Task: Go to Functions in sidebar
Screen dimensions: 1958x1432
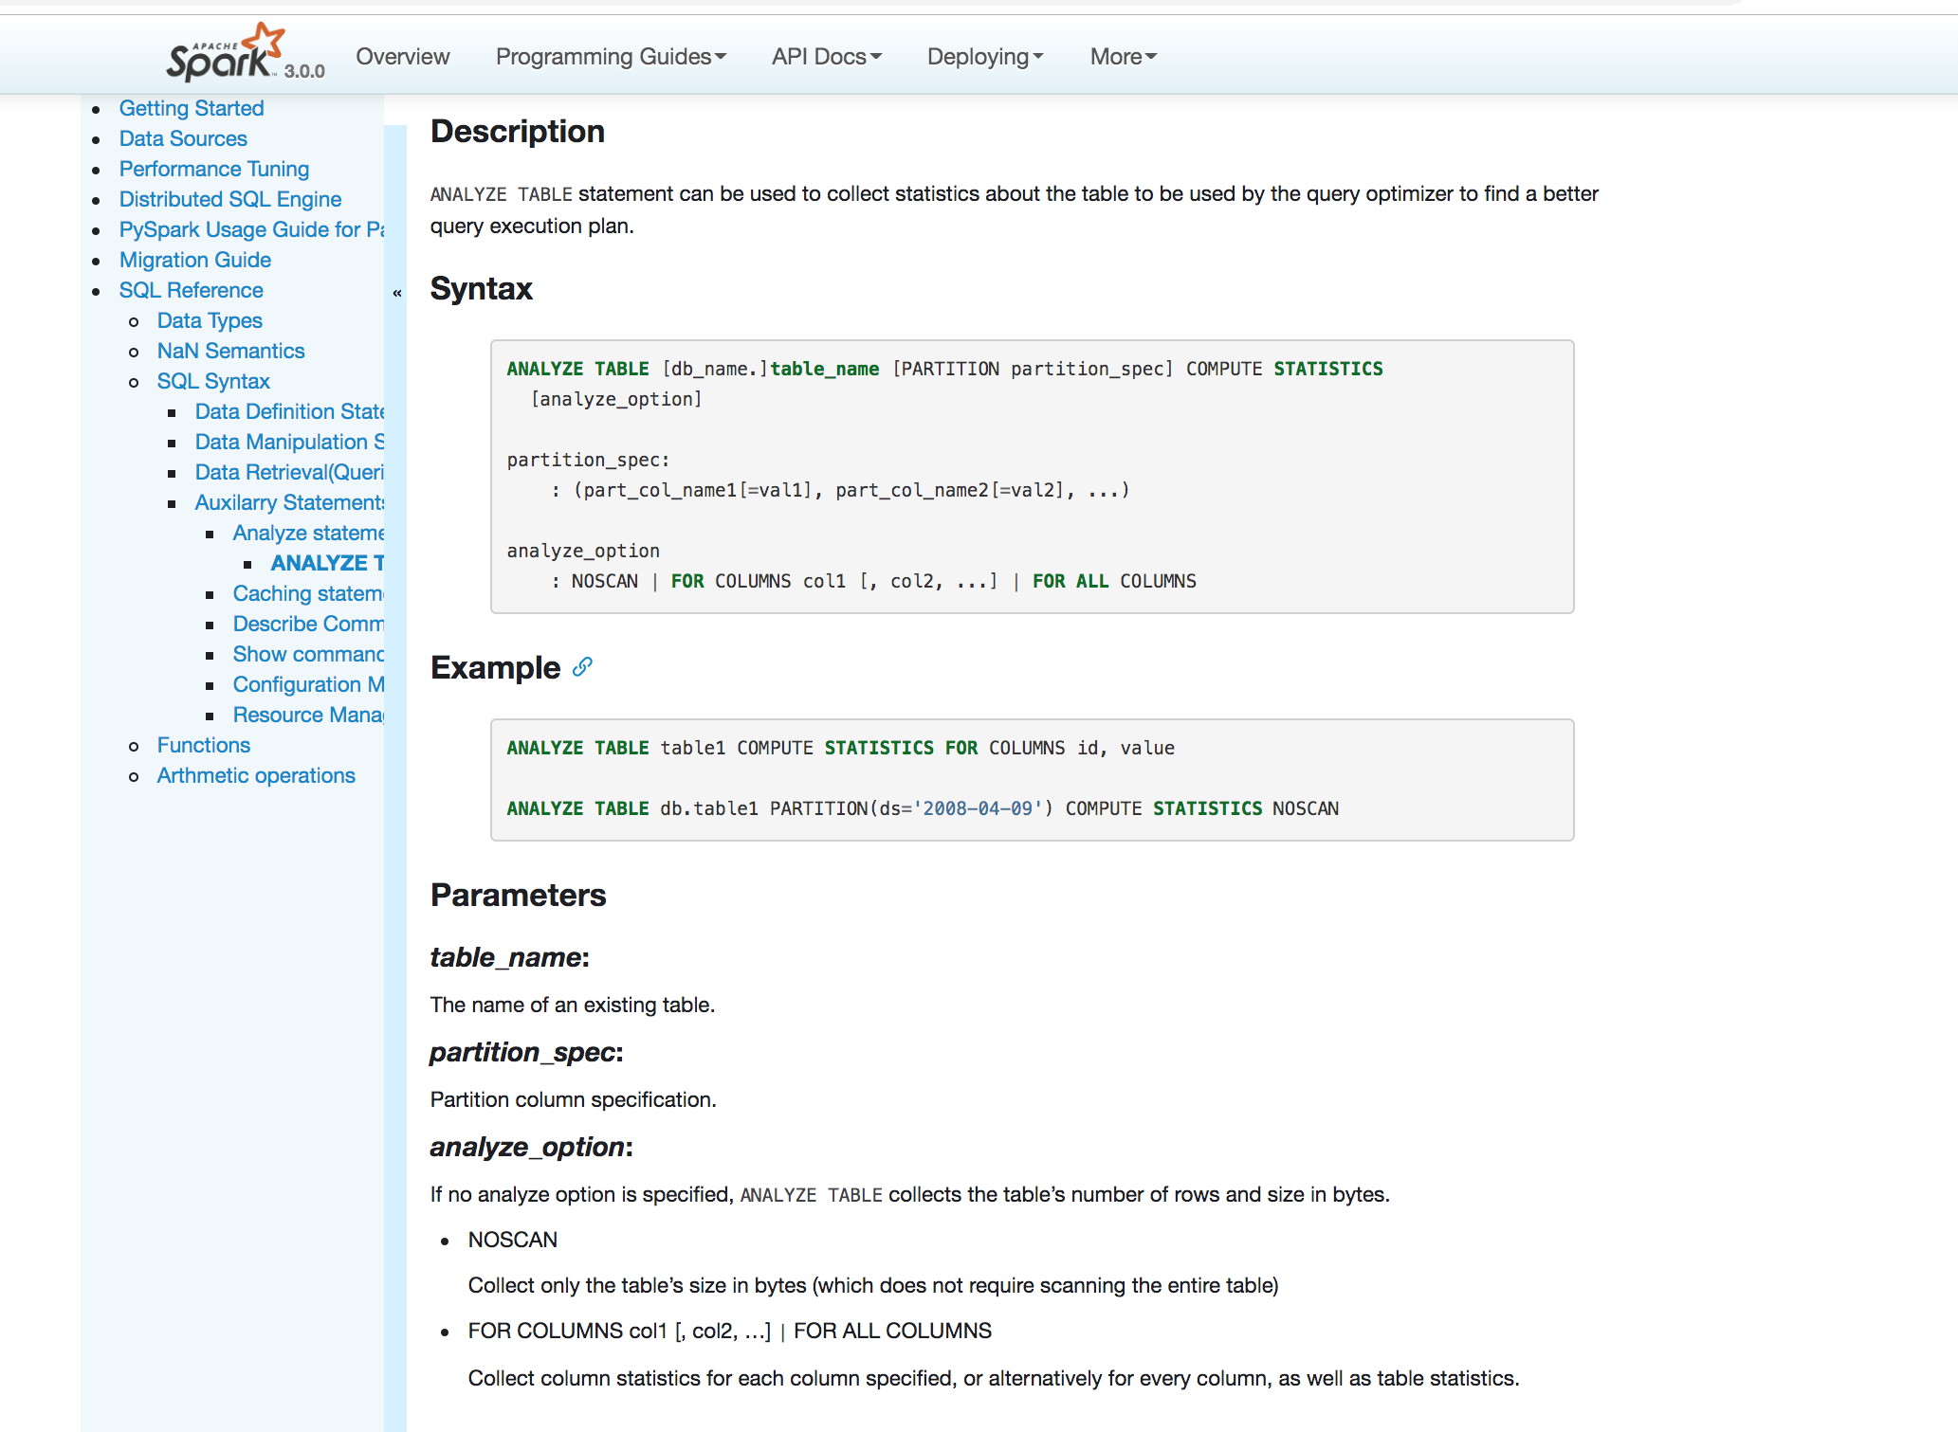Action: [204, 745]
